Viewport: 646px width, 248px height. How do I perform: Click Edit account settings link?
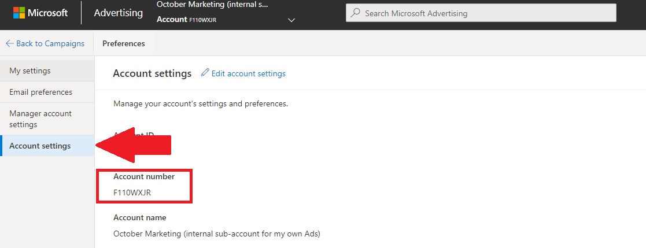pos(248,74)
